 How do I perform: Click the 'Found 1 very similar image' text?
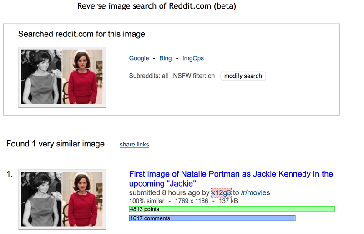(55, 144)
